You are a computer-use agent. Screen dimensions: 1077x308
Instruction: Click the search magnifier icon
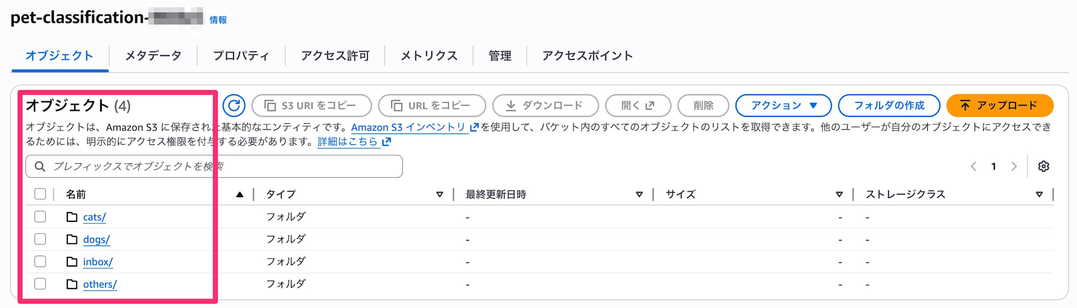pyautogui.click(x=40, y=166)
